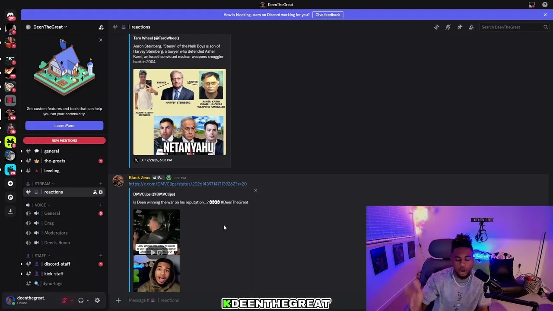
Task: Dismiss the blocking-users feedback banner
Action: click(545, 15)
